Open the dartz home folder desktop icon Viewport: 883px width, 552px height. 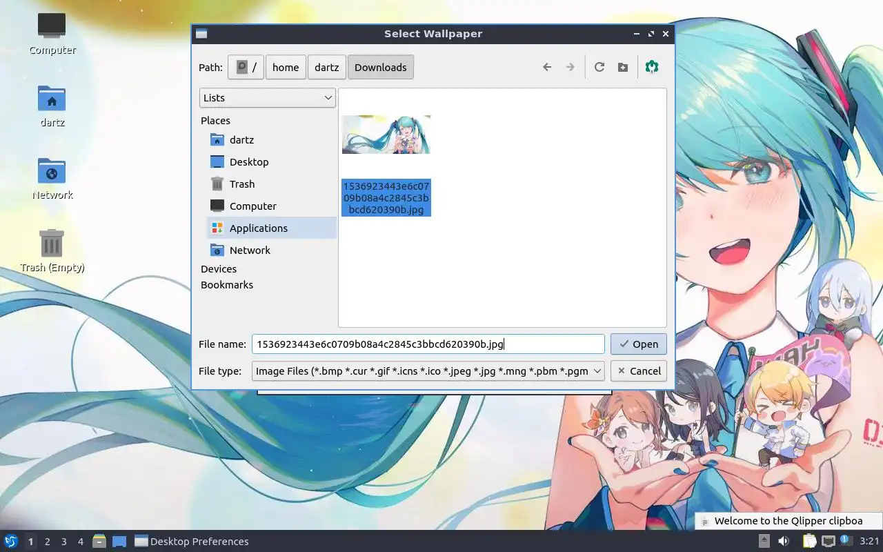(52, 106)
